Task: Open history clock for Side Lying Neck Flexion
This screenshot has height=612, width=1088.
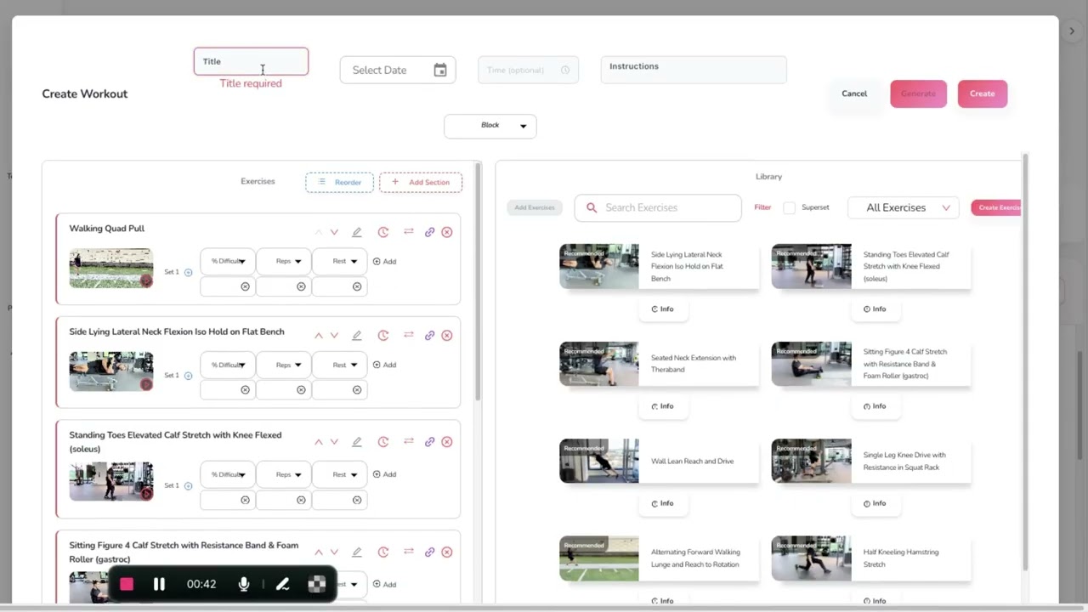Action: [x=383, y=336]
